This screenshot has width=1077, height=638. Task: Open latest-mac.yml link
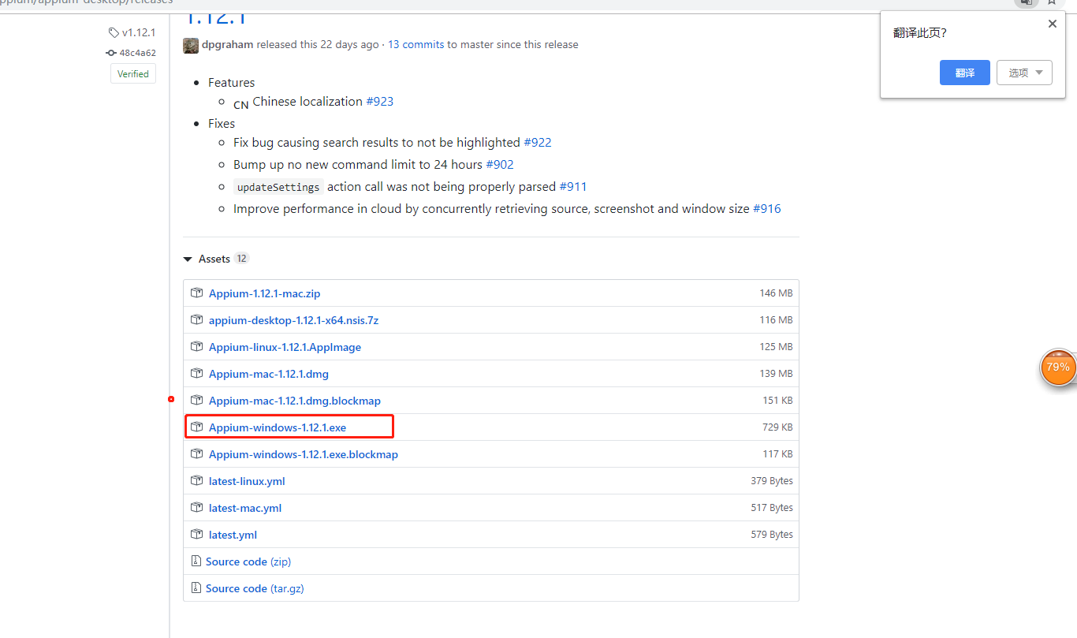tap(245, 508)
